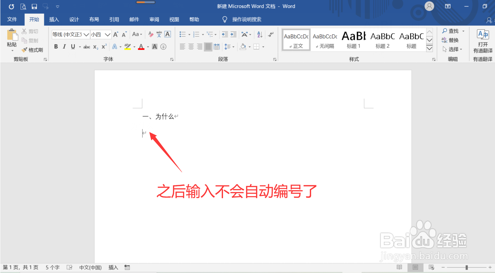Switch to the References (引用) tab
Viewport: 495px width, 273px height.
coord(114,19)
